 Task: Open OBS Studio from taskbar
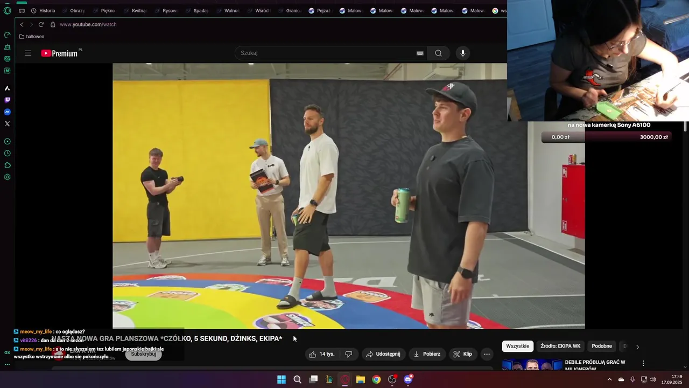click(392, 379)
